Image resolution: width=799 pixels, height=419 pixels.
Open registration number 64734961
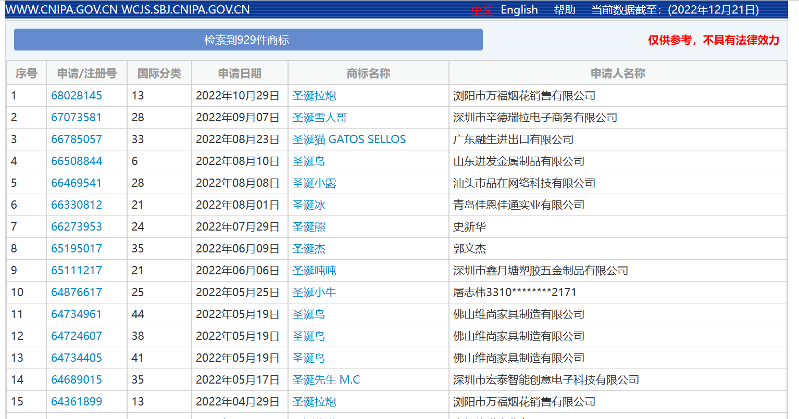pyautogui.click(x=77, y=314)
